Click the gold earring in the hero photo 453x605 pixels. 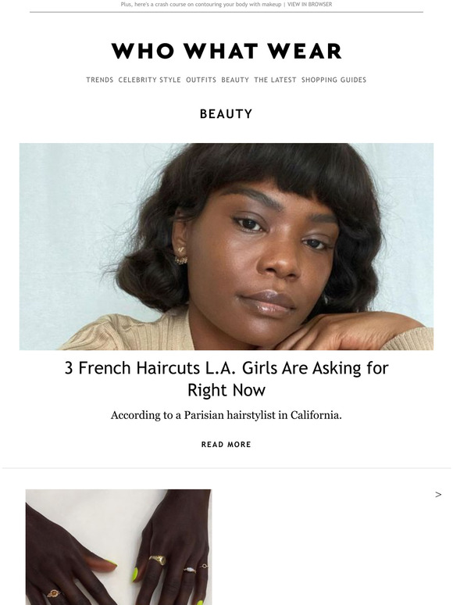click(x=181, y=255)
